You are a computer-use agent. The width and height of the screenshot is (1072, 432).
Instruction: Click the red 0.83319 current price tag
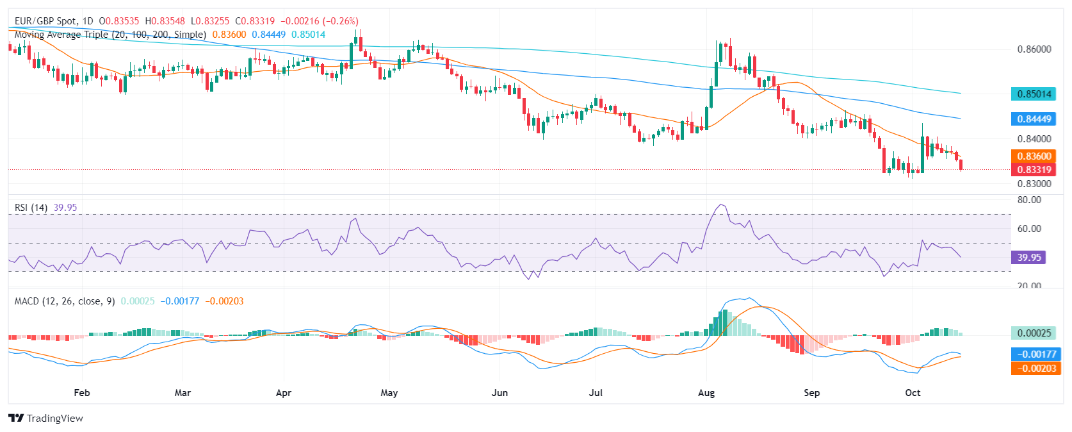(x=1034, y=170)
